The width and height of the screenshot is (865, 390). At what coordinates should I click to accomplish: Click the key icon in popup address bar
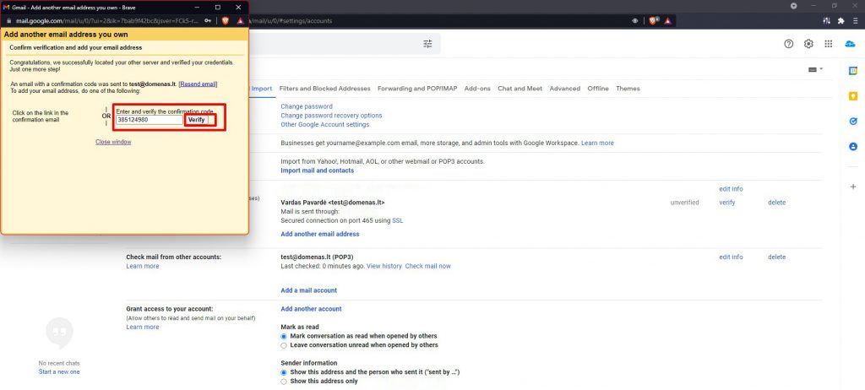tap(209, 21)
